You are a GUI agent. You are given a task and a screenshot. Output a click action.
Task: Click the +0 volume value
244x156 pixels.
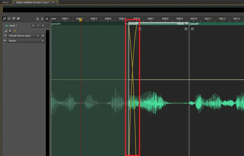(15, 31)
